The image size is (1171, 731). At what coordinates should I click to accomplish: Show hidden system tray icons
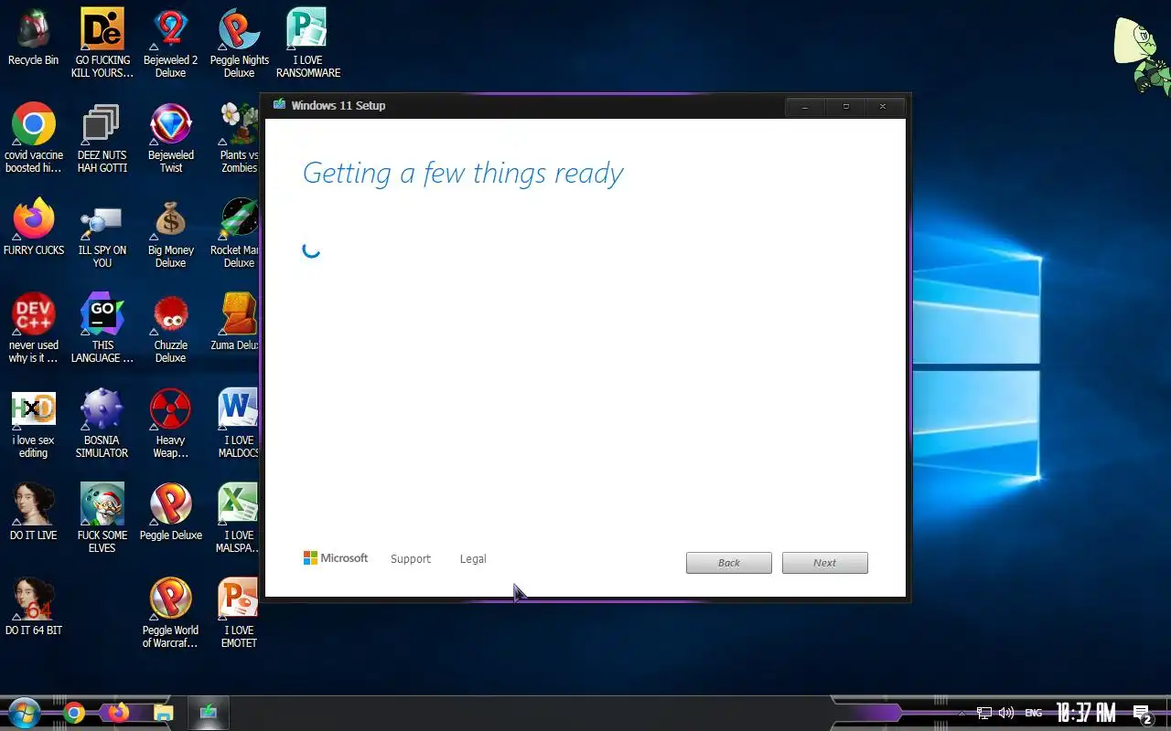click(961, 713)
